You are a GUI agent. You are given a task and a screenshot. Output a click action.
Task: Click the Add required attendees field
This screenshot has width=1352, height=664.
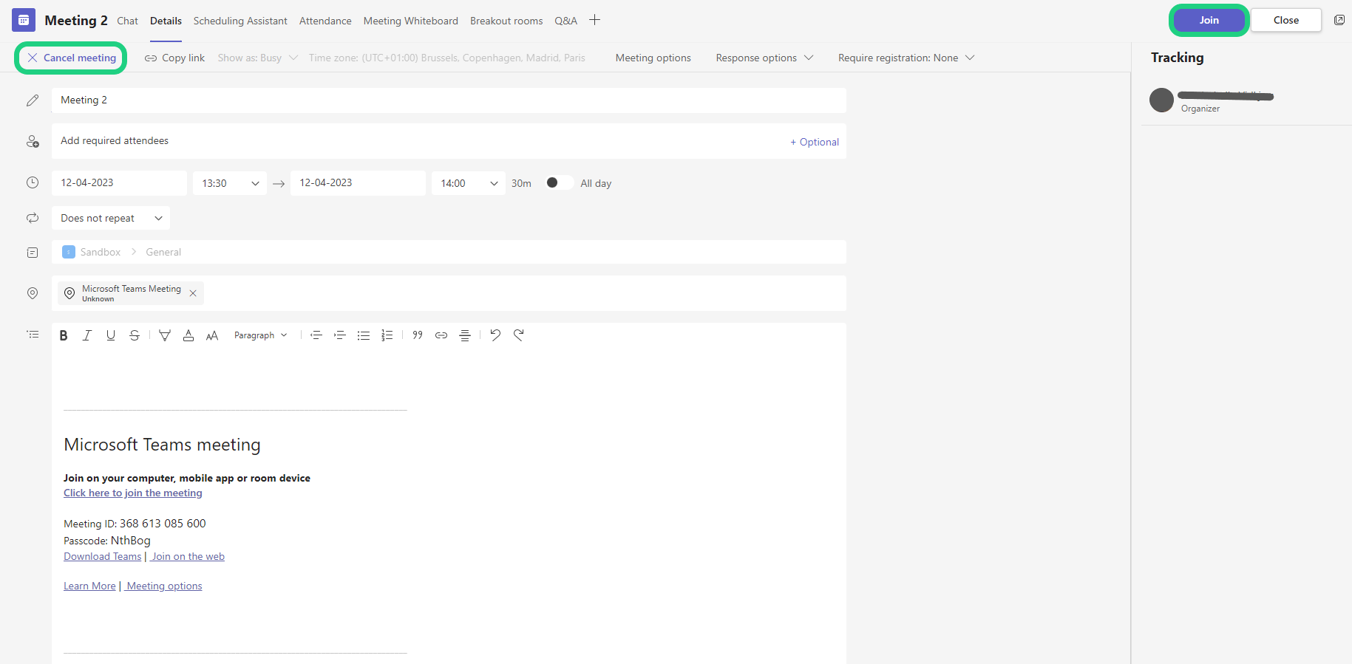coord(414,141)
